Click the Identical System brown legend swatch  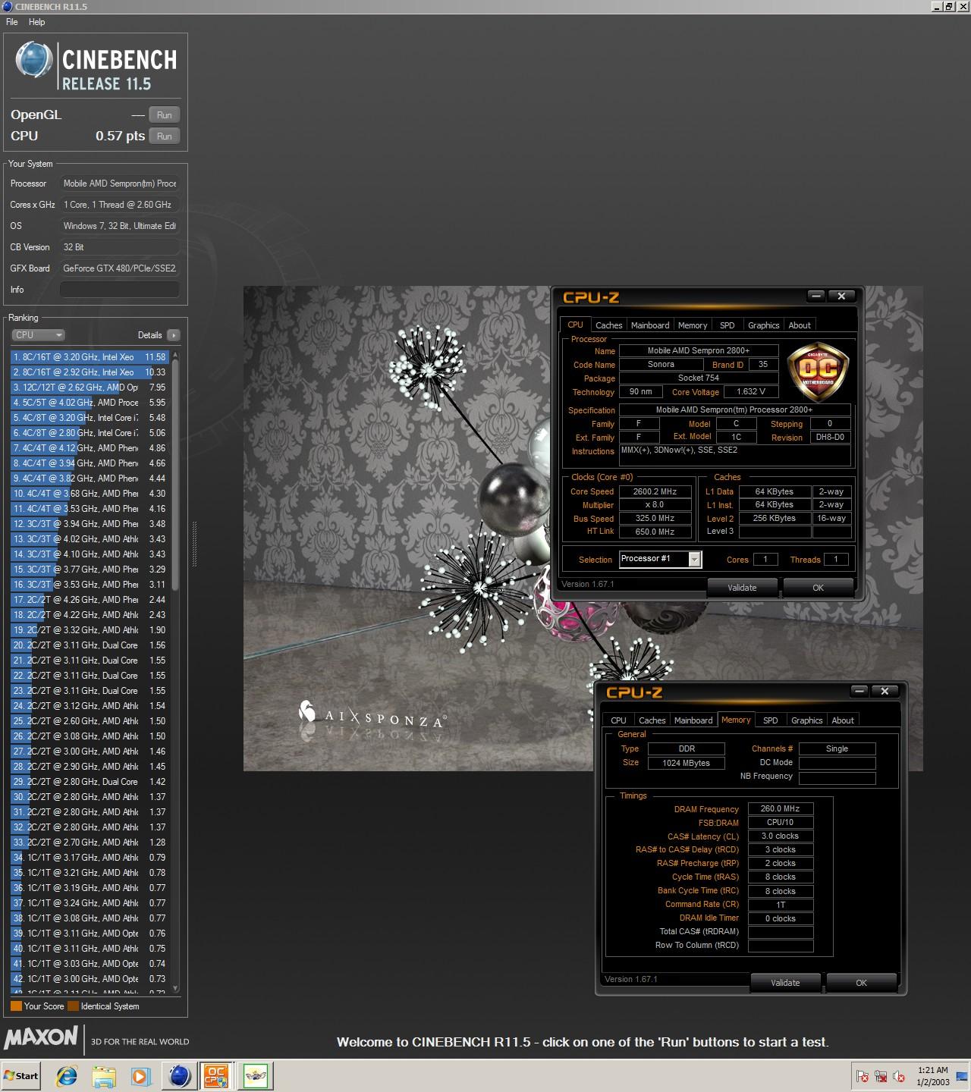click(x=73, y=1006)
